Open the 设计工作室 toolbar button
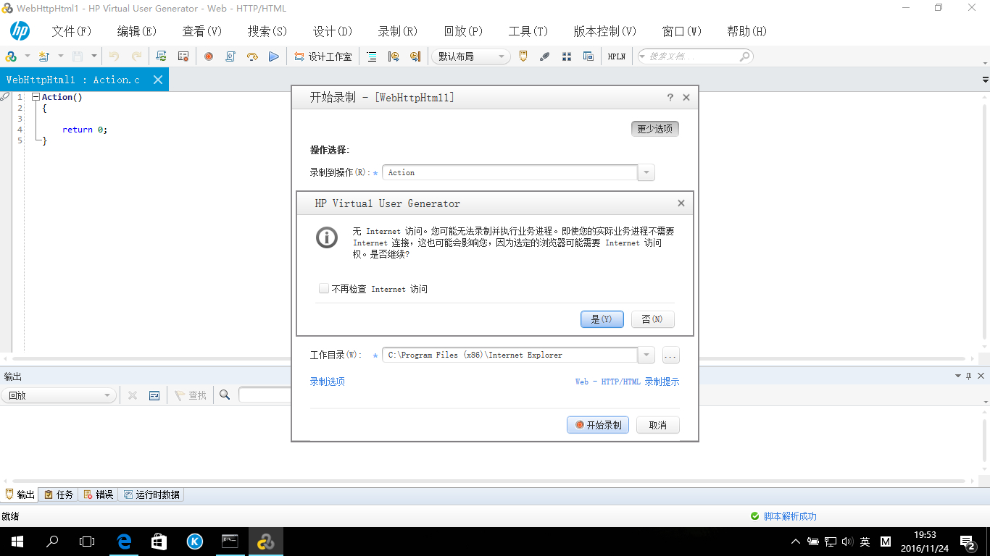This screenshot has width=990, height=556. click(323, 56)
